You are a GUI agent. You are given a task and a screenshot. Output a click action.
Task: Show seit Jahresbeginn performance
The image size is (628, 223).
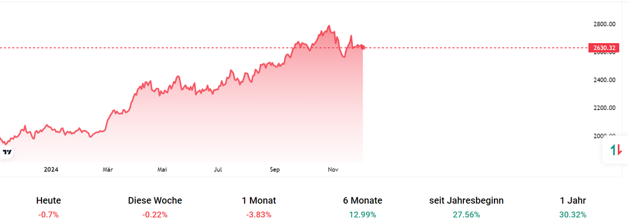tap(466, 201)
